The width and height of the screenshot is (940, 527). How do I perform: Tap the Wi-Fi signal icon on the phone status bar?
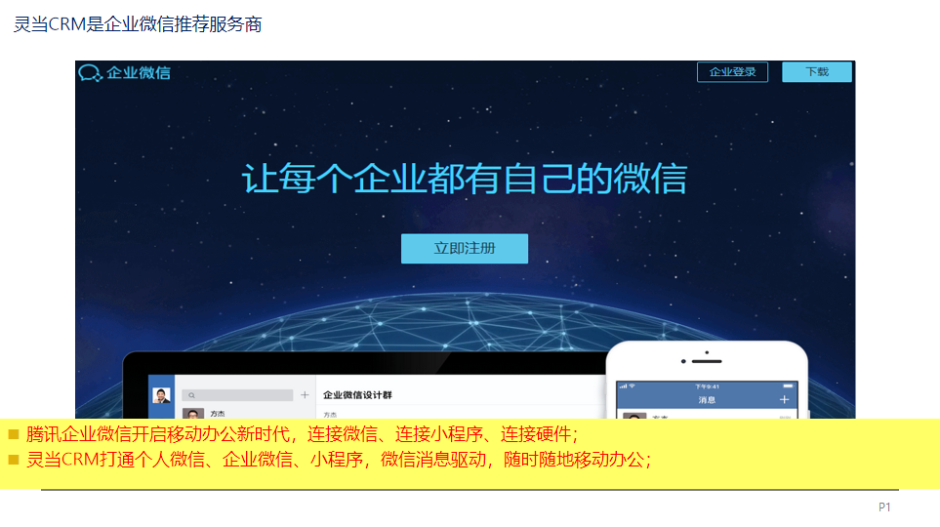point(632,386)
